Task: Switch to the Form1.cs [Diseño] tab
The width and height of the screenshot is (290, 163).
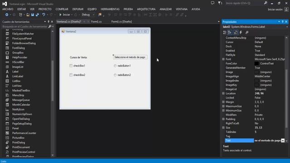Action: [121, 22]
